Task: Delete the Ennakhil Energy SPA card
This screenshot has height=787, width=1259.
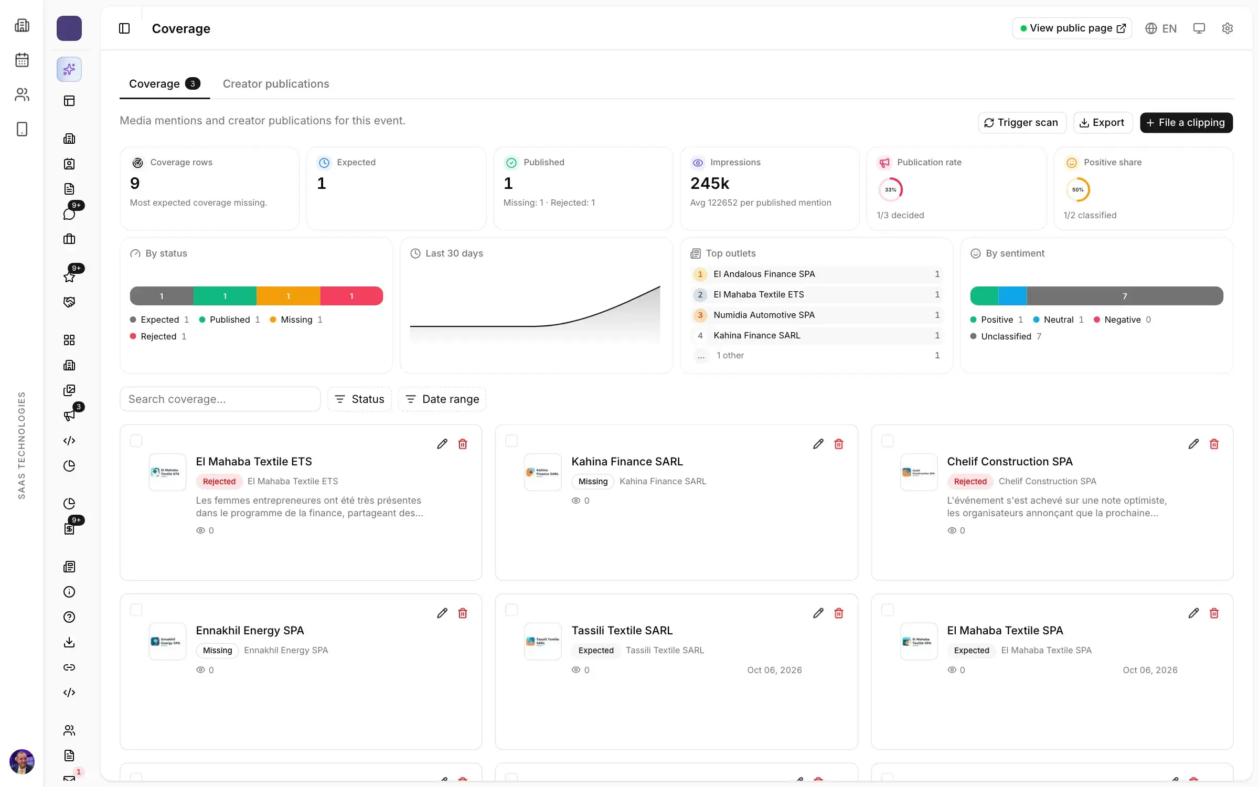Action: pyautogui.click(x=463, y=613)
